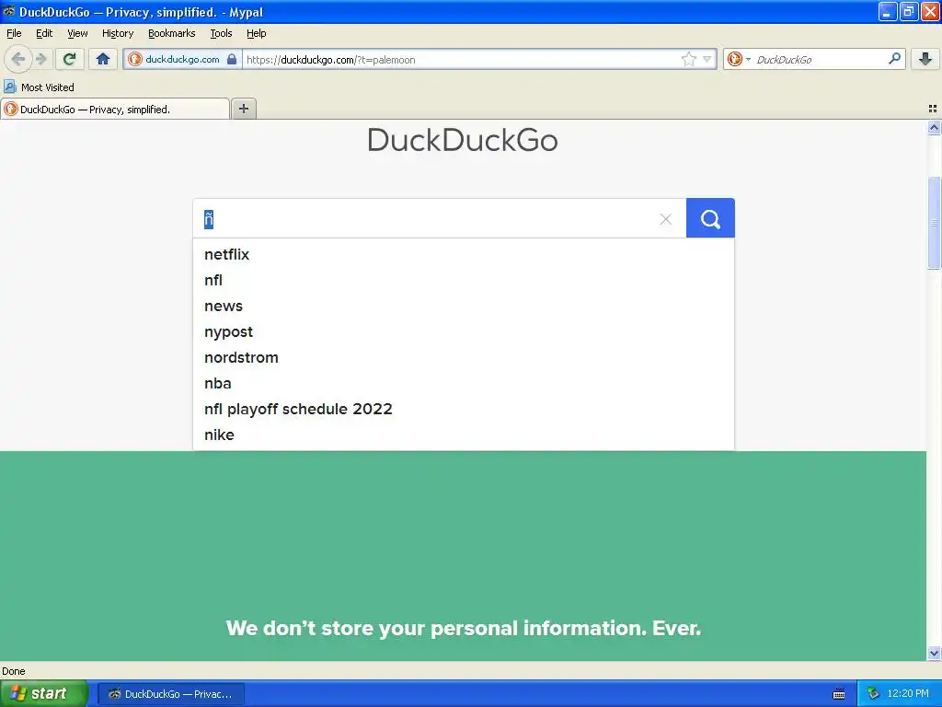This screenshot has width=942, height=707.
Task: Select the DuckDuckGo — Privacy, simplified tab
Action: click(x=115, y=109)
